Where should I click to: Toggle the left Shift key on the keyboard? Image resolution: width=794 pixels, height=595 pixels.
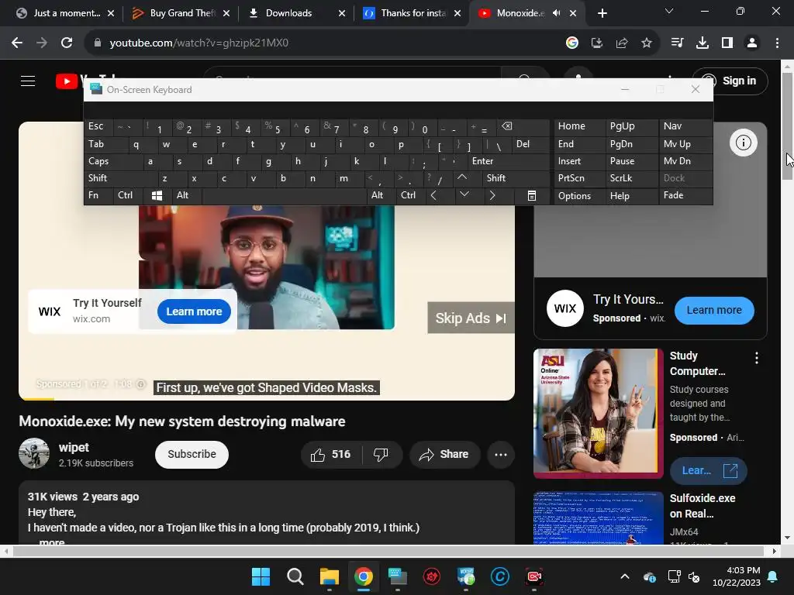(x=120, y=178)
